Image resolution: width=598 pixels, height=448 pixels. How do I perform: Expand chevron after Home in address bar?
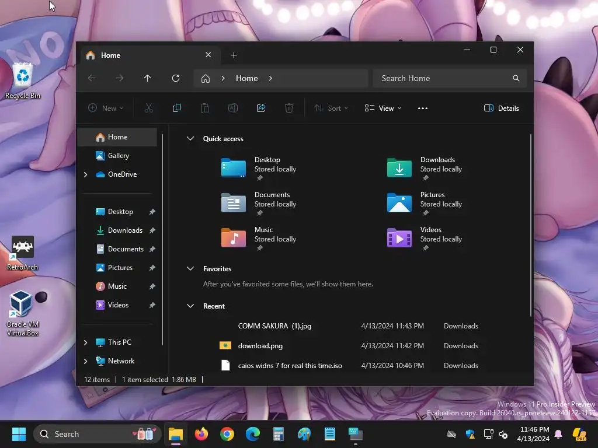[270, 78]
